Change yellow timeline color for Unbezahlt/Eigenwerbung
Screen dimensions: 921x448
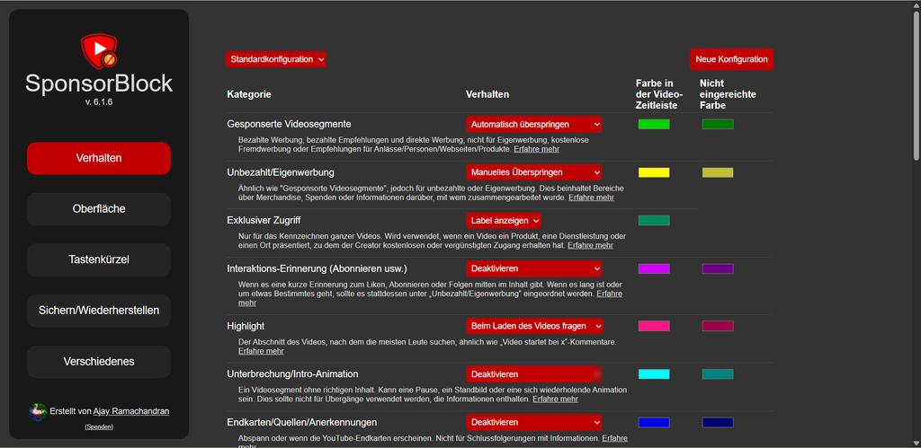654,172
